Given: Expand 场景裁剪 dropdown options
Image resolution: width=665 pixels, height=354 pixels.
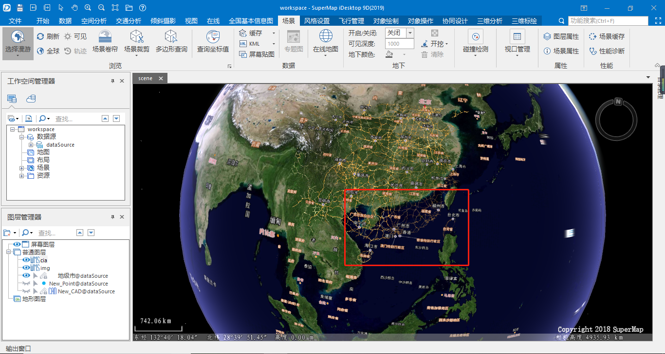Looking at the screenshot, I should pyautogui.click(x=137, y=55).
